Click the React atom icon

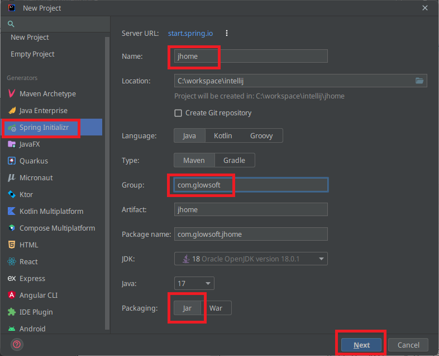[x=12, y=261]
